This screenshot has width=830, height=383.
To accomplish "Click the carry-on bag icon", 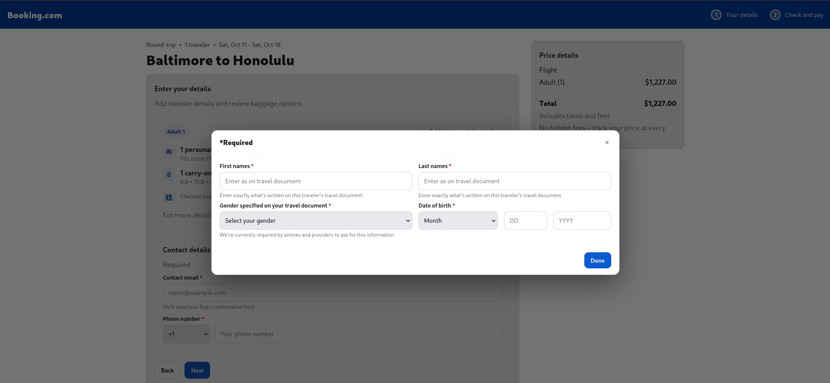I will pos(169,175).
